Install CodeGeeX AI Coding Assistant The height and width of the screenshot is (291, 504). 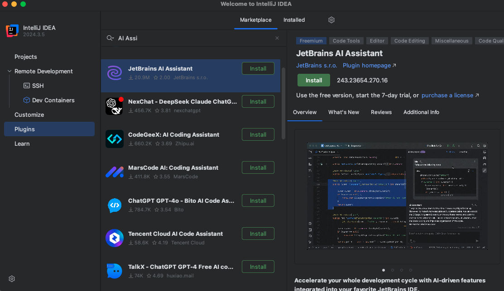[x=258, y=134]
